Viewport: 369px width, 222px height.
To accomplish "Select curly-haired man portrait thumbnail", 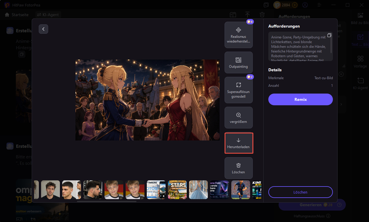I will pos(50,190).
